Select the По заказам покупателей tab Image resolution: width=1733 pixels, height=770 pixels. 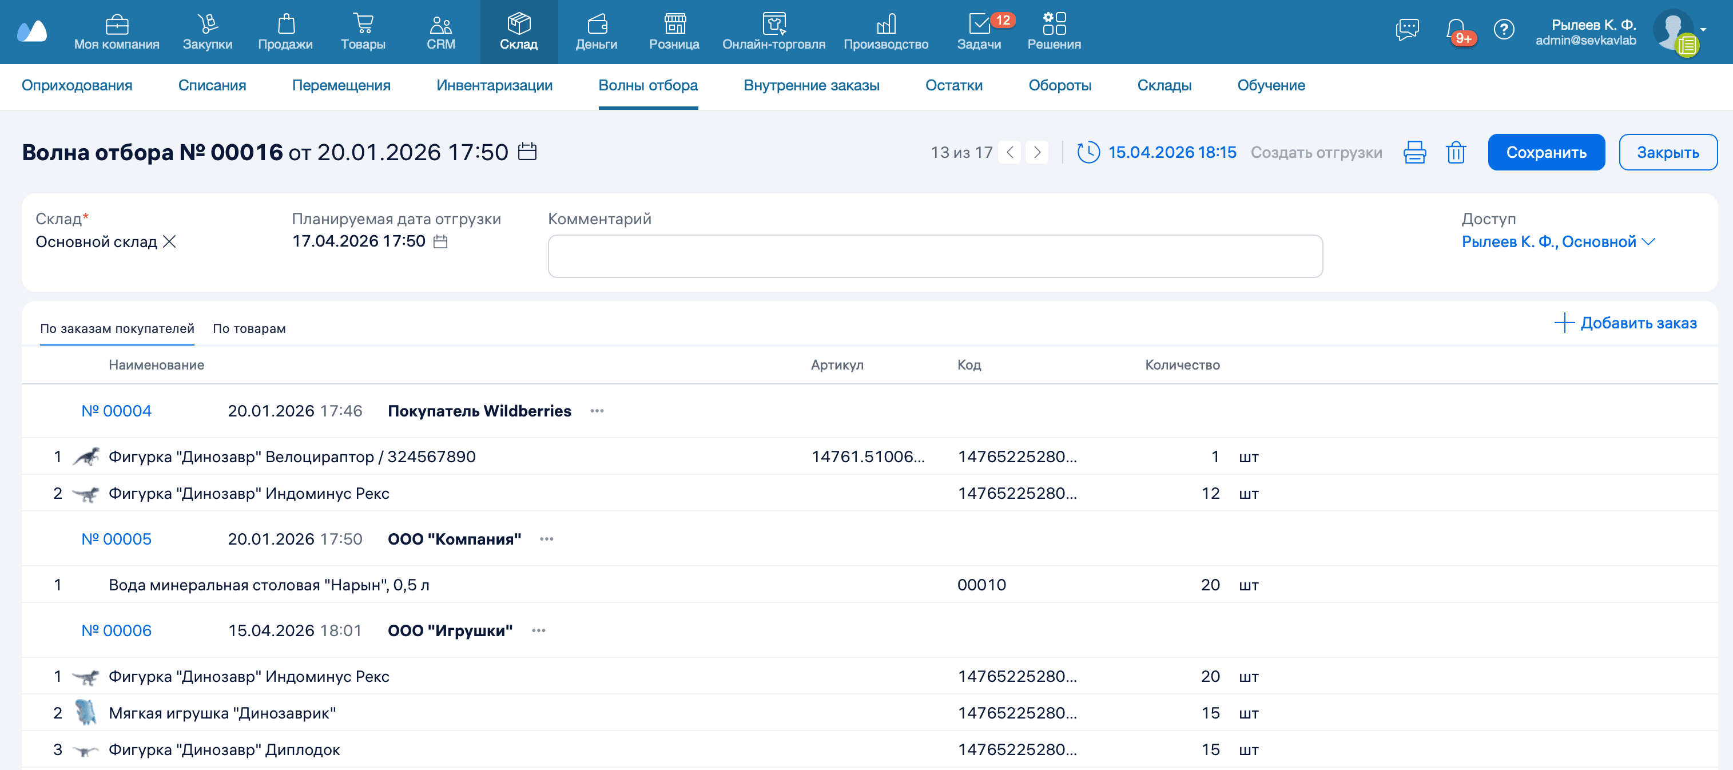(117, 328)
